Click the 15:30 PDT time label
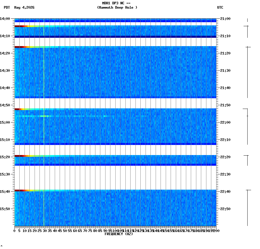Viewport: 260px width, 249px height. (x=5, y=174)
